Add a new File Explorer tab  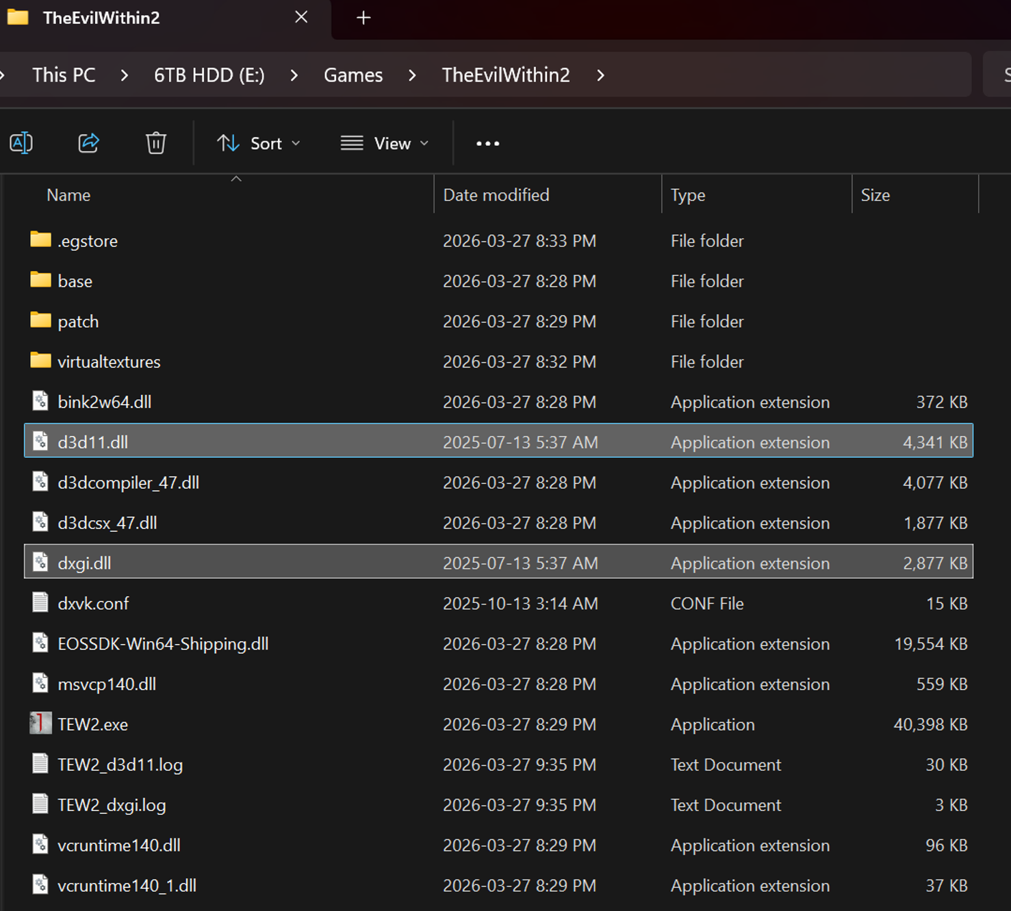363,18
